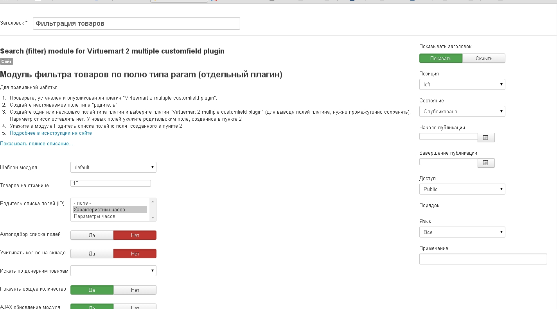Open calendar for Завершение публикации date
This screenshot has height=309, width=557.
(x=486, y=163)
